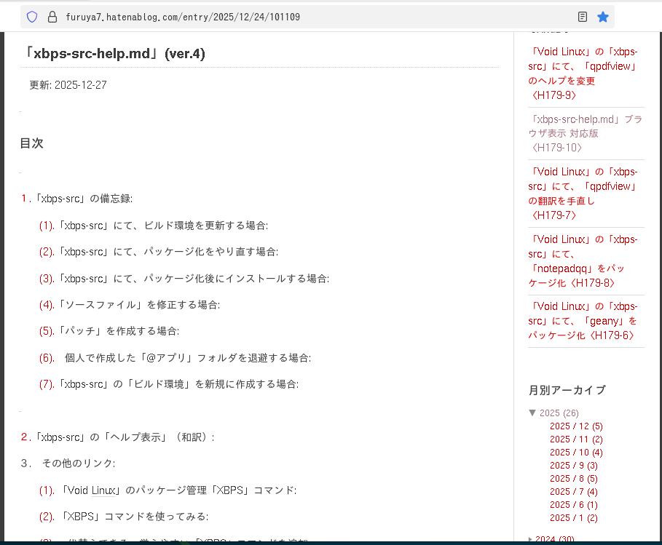Screen dimensions: 662x545
Task: Jump to section 2 ヘルプ表示（和訳）
Action: 118,437
